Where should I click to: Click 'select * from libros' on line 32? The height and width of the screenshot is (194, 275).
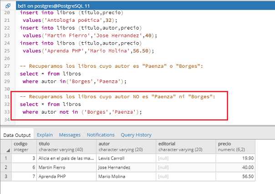[50, 104]
